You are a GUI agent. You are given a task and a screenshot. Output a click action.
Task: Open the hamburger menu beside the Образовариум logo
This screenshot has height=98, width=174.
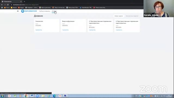tap(18, 11)
